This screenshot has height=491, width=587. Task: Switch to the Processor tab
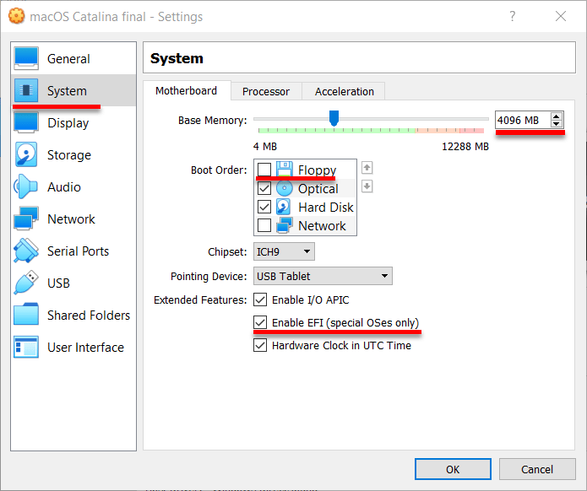coord(266,92)
